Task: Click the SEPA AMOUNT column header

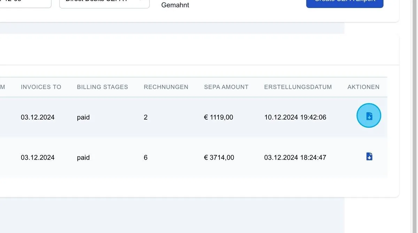Action: click(x=226, y=87)
